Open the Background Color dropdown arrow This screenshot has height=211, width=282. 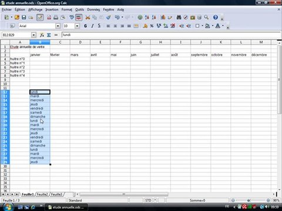click(x=213, y=26)
